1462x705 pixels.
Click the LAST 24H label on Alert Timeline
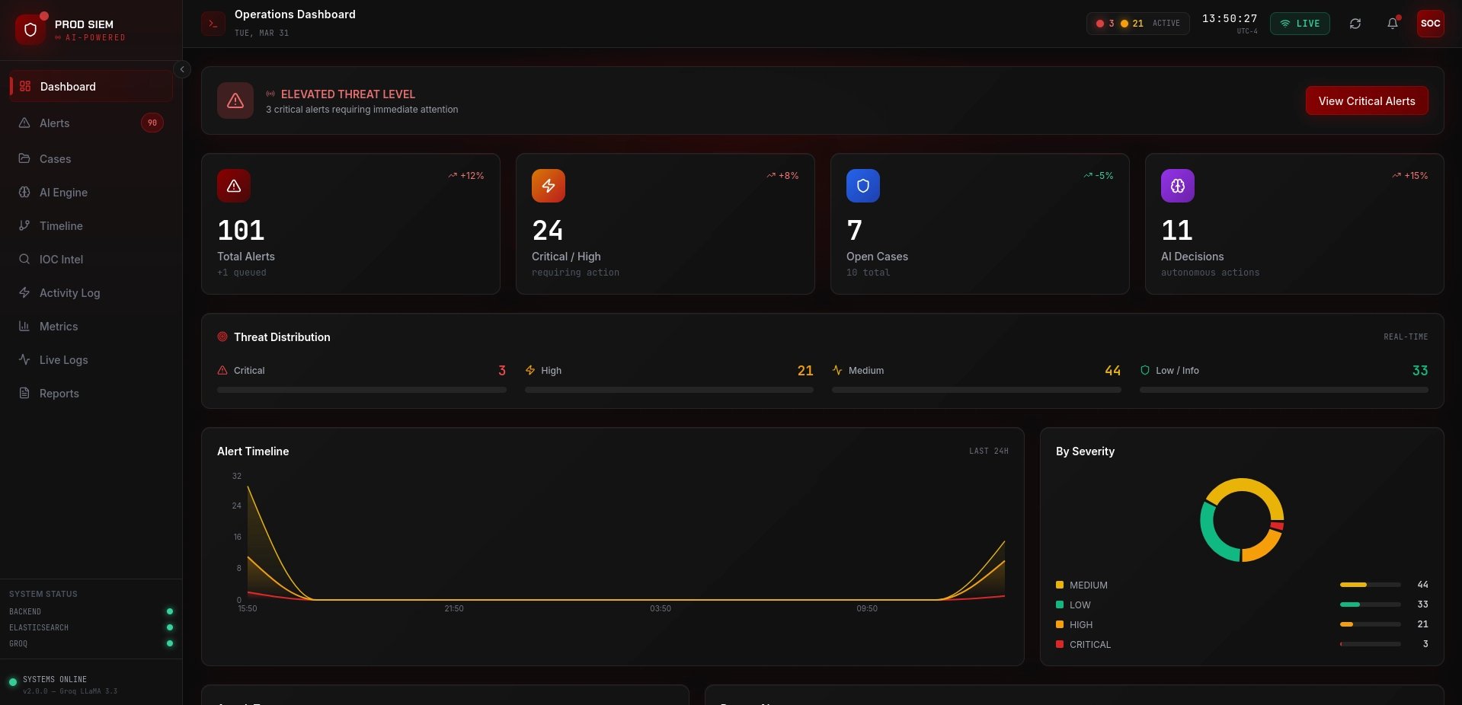tap(989, 451)
